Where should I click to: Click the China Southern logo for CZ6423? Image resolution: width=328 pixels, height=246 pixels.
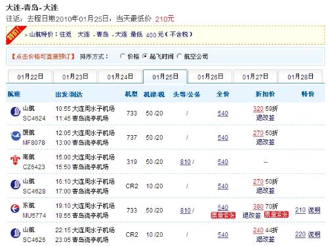point(15,160)
